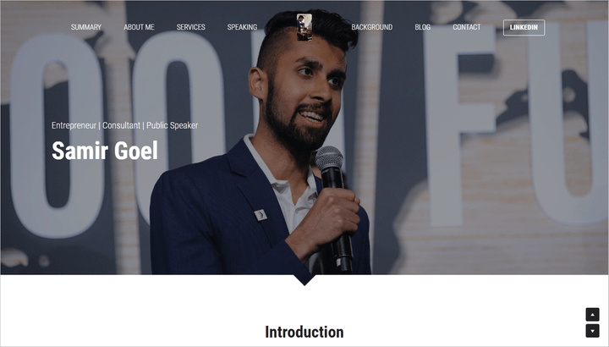Click the Samir Goel name heading
Screen dimensions: 609x347
(x=105, y=151)
